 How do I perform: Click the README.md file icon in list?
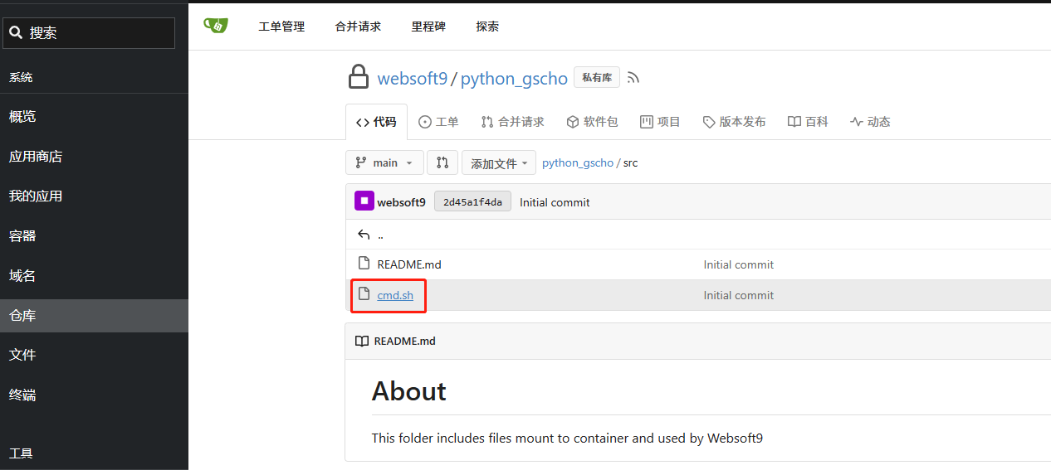[363, 264]
